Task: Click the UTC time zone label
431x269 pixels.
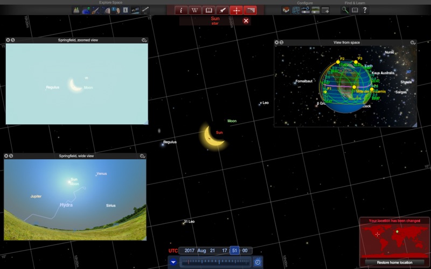Action: pos(173,251)
